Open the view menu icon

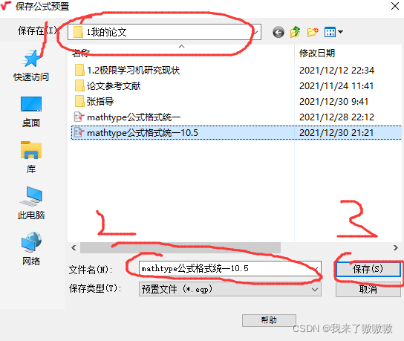[x=333, y=32]
